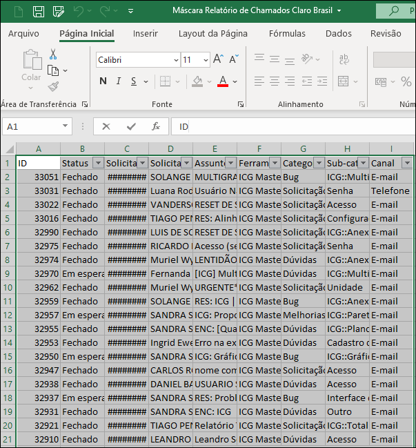Screen dimensions: 416x448
Task: Open the workbook title dropdown arrow
Action: click(x=339, y=11)
